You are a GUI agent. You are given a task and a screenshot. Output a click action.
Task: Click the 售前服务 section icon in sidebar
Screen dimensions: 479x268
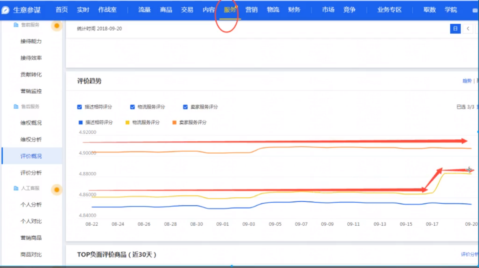(x=16, y=25)
